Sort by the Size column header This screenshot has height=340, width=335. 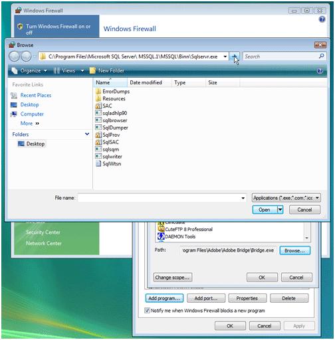click(x=223, y=82)
